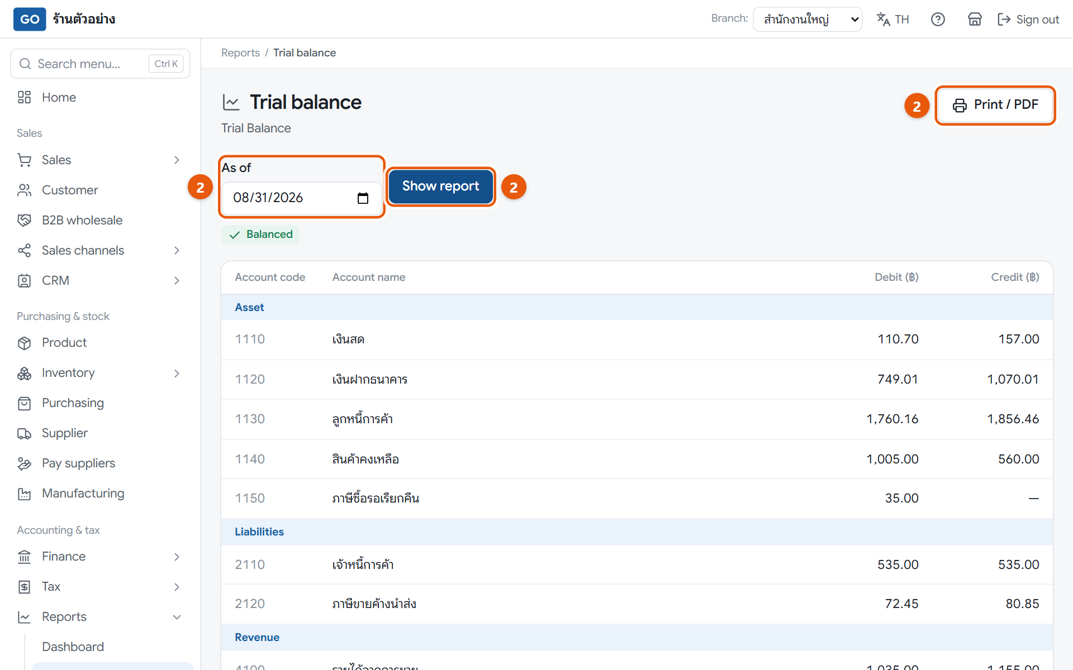Expand the Inventory submenu chevron
Image resolution: width=1073 pixels, height=670 pixels.
click(x=177, y=373)
